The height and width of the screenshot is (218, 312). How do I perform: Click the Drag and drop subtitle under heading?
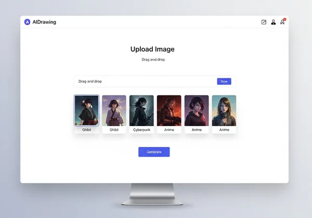coord(153,60)
